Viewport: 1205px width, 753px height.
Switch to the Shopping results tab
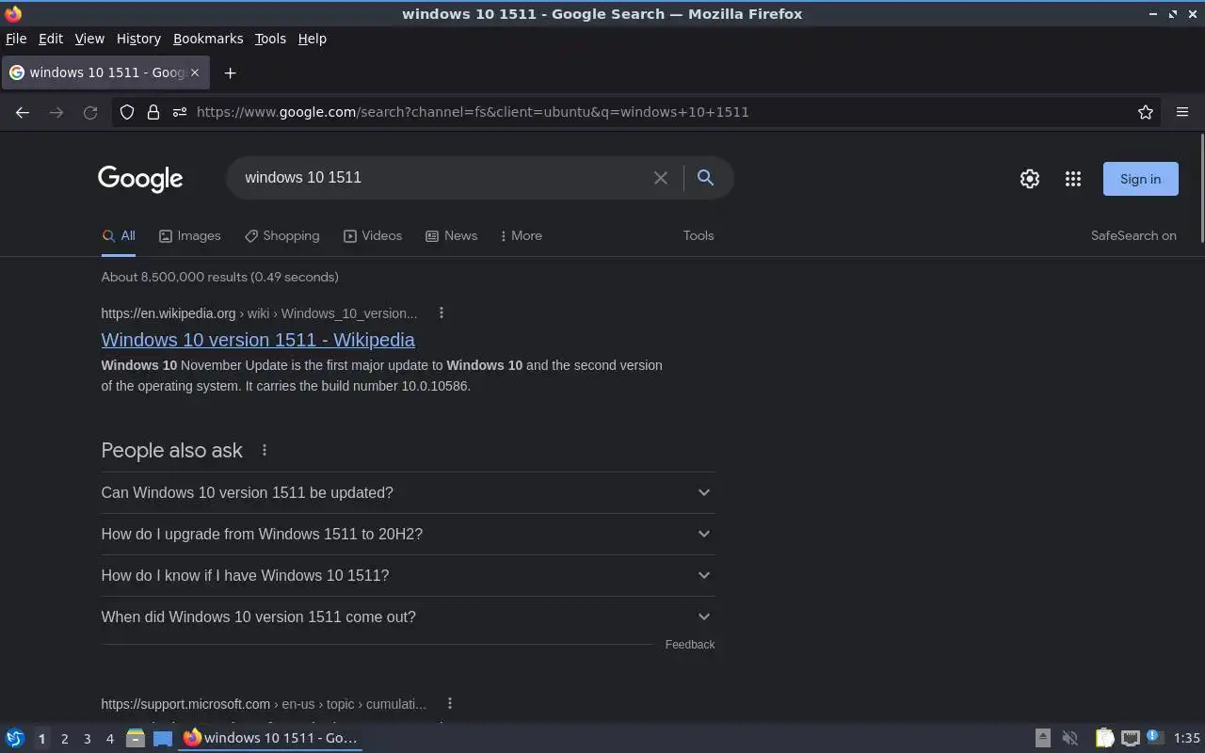pyautogui.click(x=281, y=236)
